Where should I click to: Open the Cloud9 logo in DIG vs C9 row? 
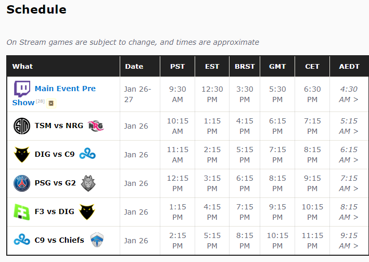(x=87, y=153)
